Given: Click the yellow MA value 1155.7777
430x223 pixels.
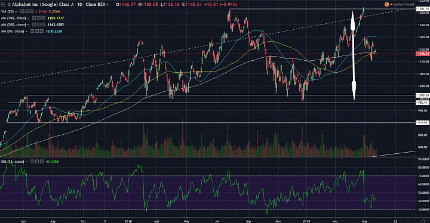Looking at the screenshot, I should 56,18.
